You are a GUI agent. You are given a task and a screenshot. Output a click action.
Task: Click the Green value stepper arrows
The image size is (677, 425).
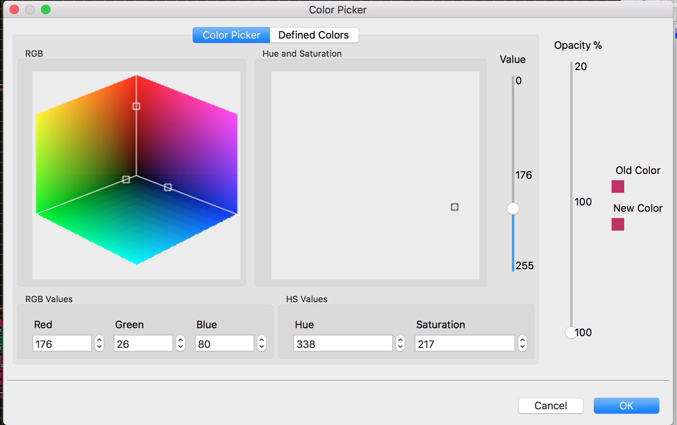click(180, 344)
